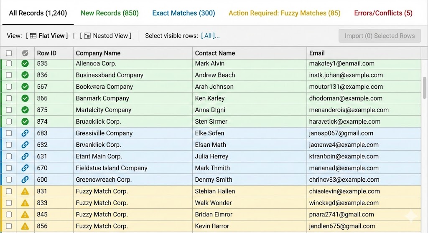Click the link icon for row 600
The width and height of the screenshot is (428, 233).
tap(25, 180)
